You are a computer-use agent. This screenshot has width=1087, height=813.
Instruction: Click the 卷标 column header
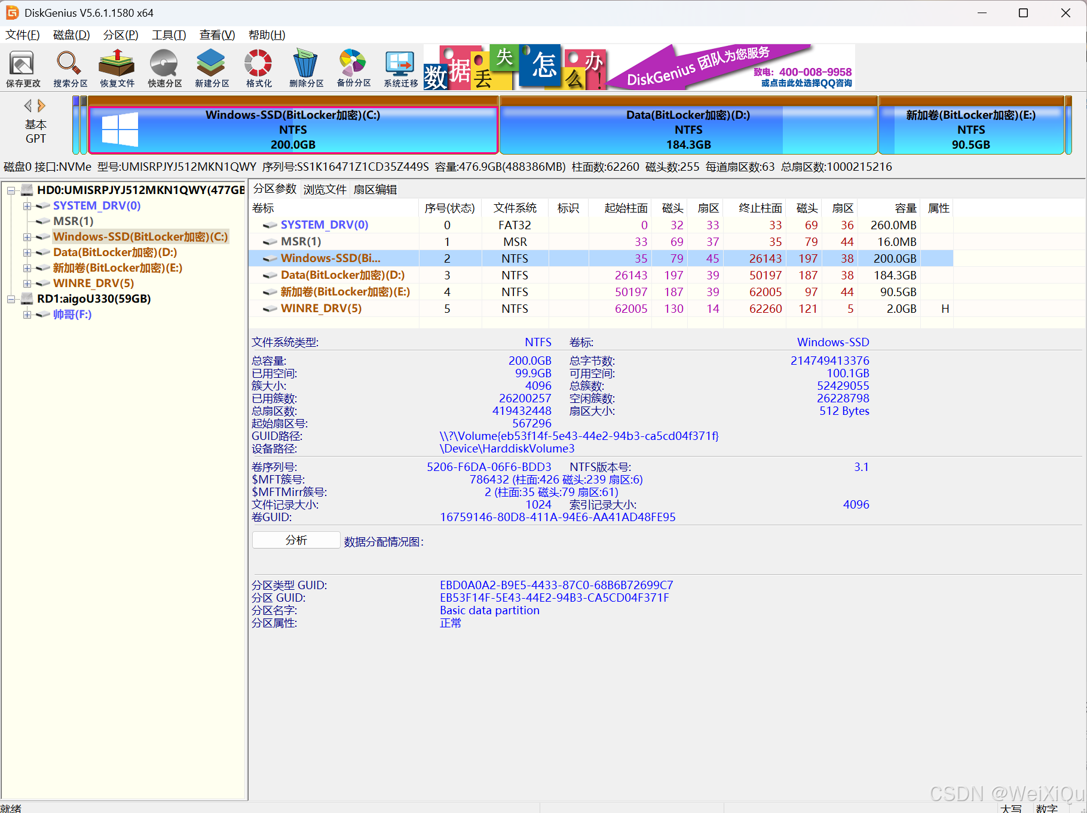(x=334, y=208)
